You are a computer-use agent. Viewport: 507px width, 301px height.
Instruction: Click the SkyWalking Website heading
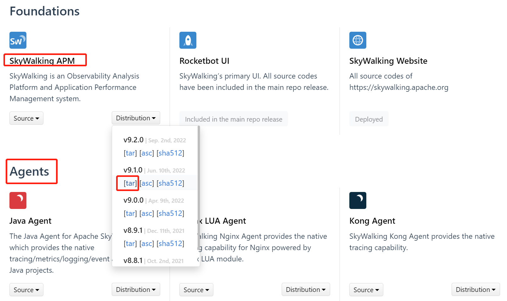point(388,61)
